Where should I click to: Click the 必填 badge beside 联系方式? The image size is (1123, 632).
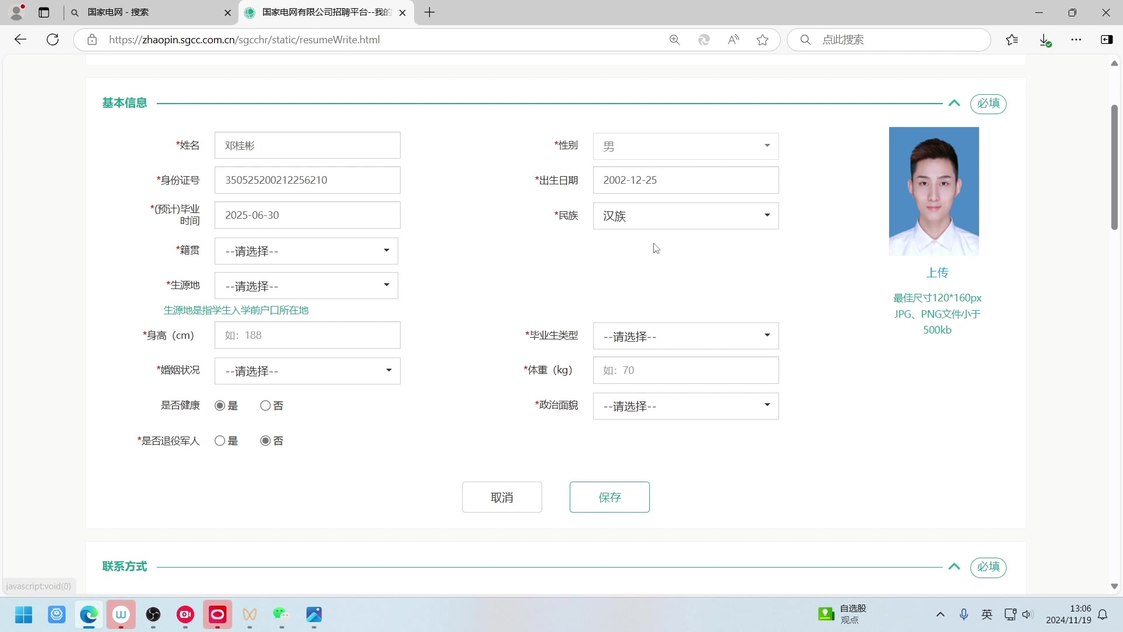tap(988, 567)
